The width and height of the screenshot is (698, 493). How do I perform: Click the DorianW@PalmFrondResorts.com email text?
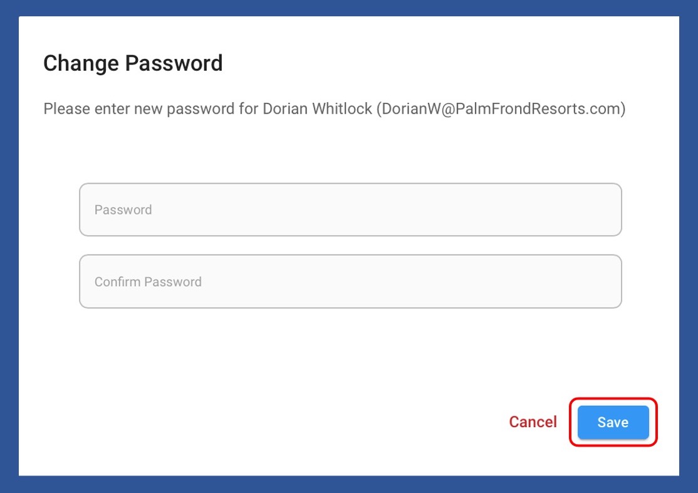(501, 109)
